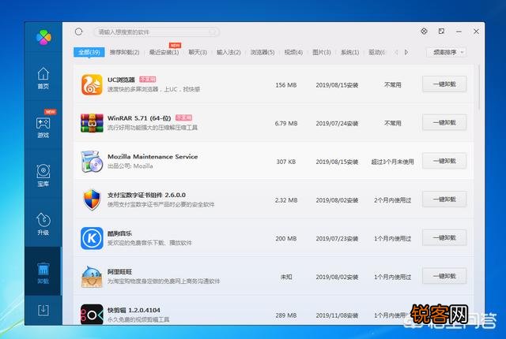Click the 不常用 tag beside WinRAR
The image size is (506, 339).
[x=183, y=117]
